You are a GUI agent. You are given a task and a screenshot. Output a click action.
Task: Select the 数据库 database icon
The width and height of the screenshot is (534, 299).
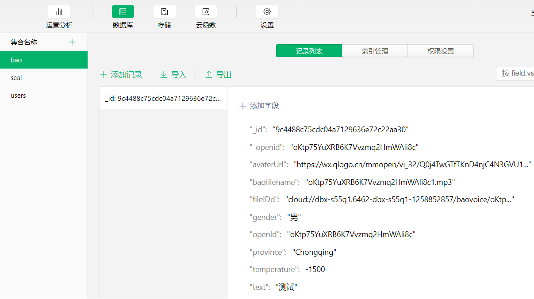click(x=123, y=11)
